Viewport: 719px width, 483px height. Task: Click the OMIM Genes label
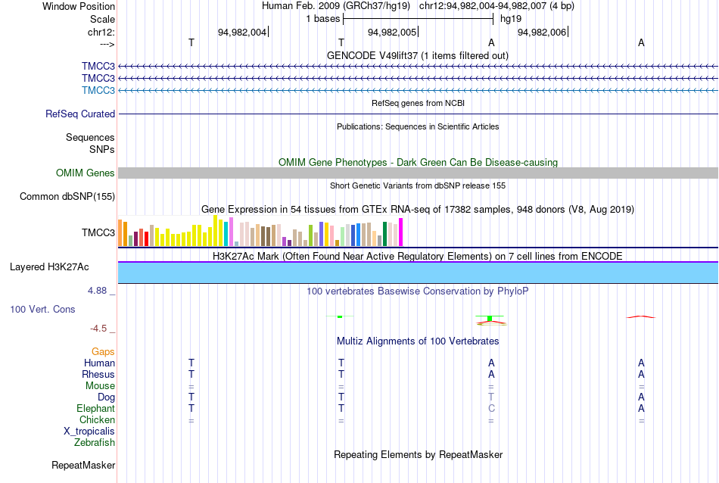click(x=86, y=173)
